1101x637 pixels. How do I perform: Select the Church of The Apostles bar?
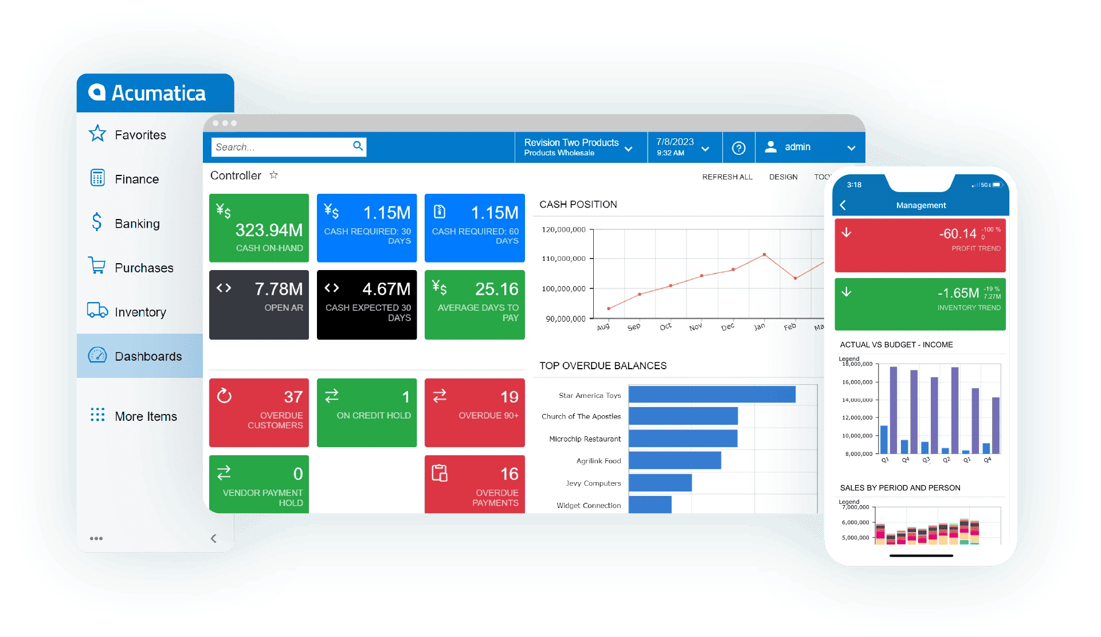click(683, 416)
